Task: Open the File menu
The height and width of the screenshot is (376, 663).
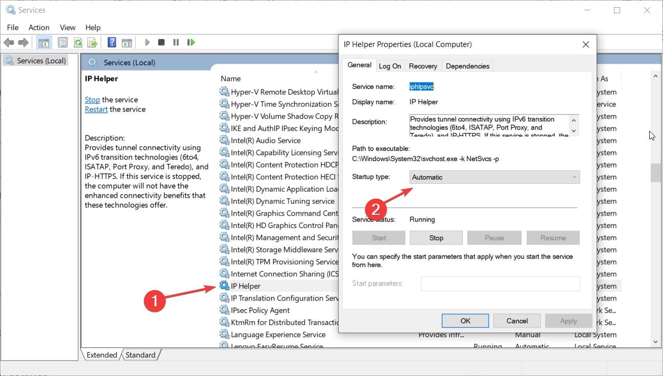Action: click(13, 28)
